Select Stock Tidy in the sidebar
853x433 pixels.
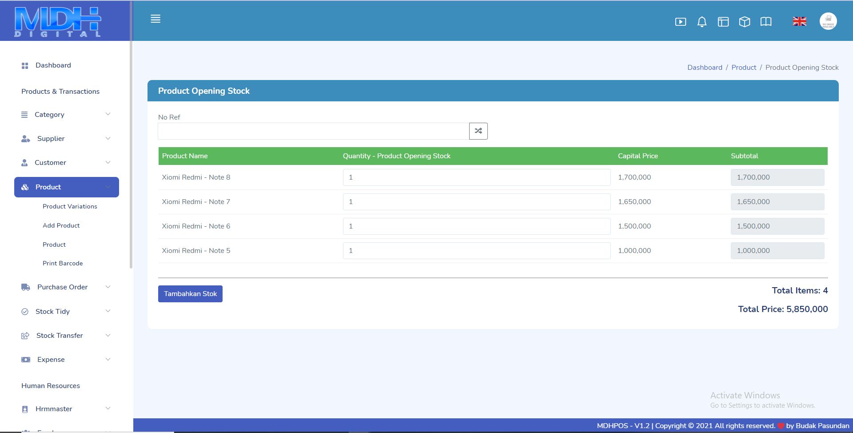52,312
